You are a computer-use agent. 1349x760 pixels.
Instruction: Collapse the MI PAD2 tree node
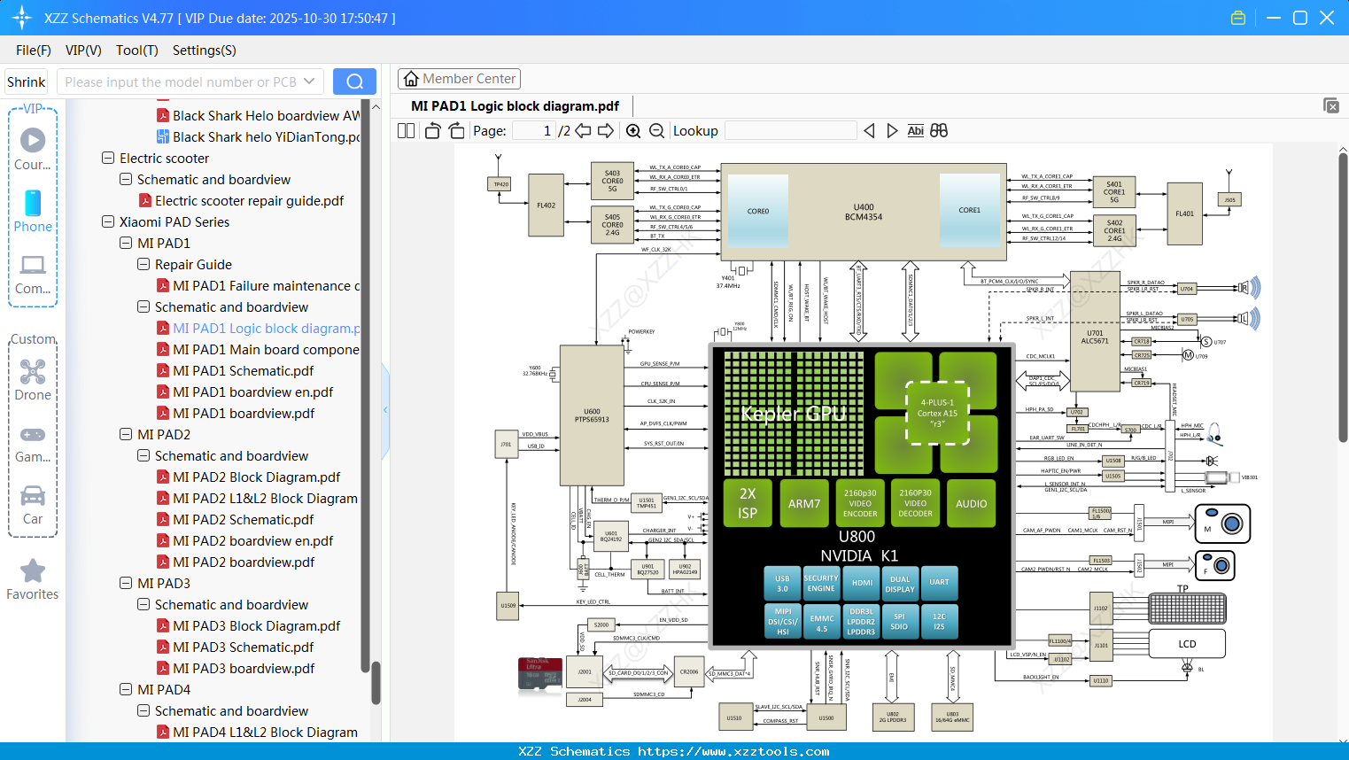point(125,434)
